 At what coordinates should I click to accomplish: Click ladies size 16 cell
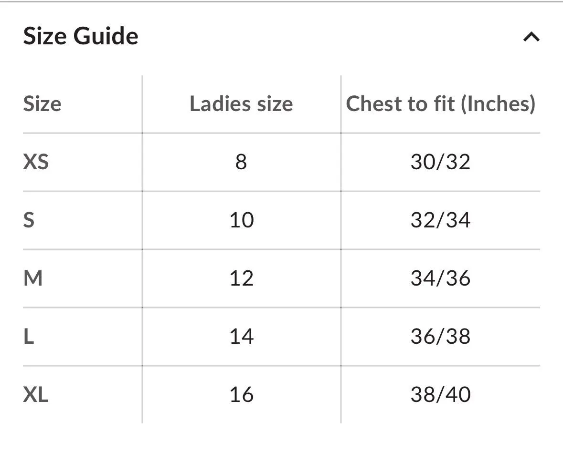point(241,395)
